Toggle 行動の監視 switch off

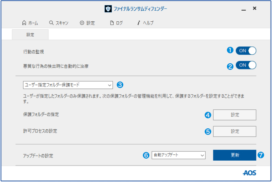(246, 51)
